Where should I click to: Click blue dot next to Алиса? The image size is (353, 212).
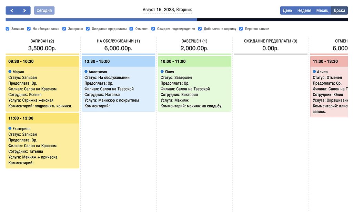point(314,72)
